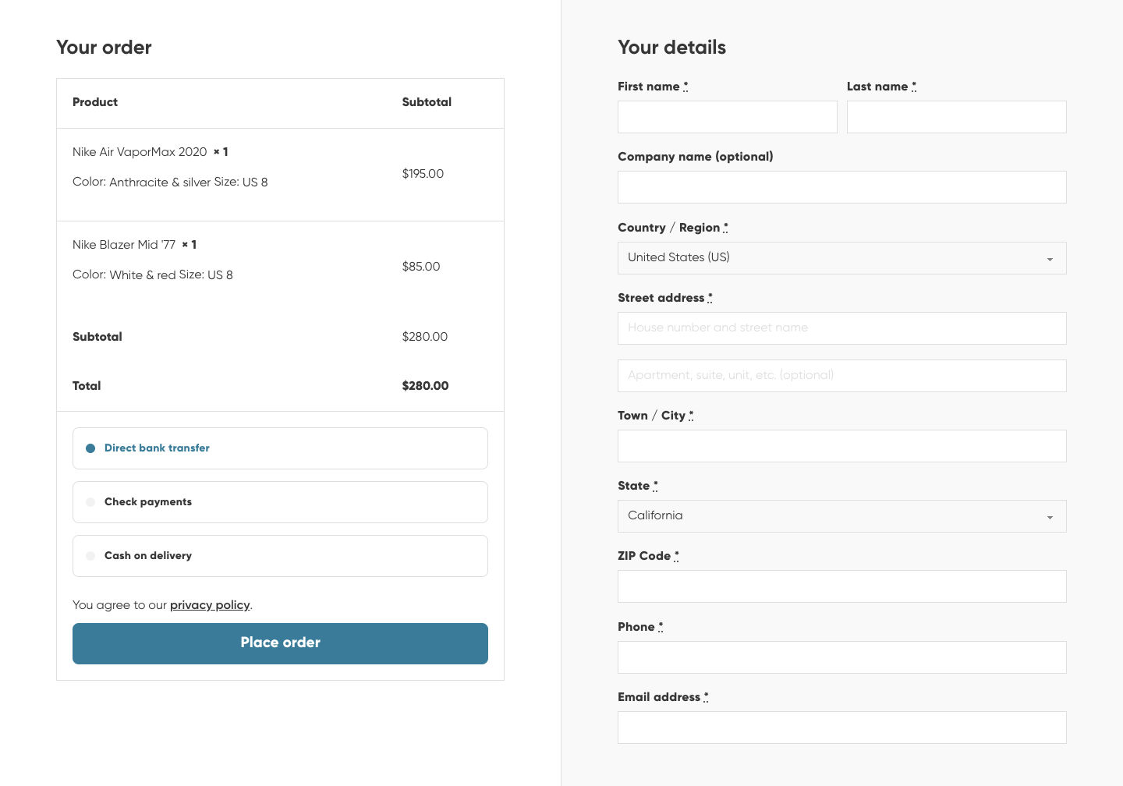Choose Check payments radio option

point(90,502)
